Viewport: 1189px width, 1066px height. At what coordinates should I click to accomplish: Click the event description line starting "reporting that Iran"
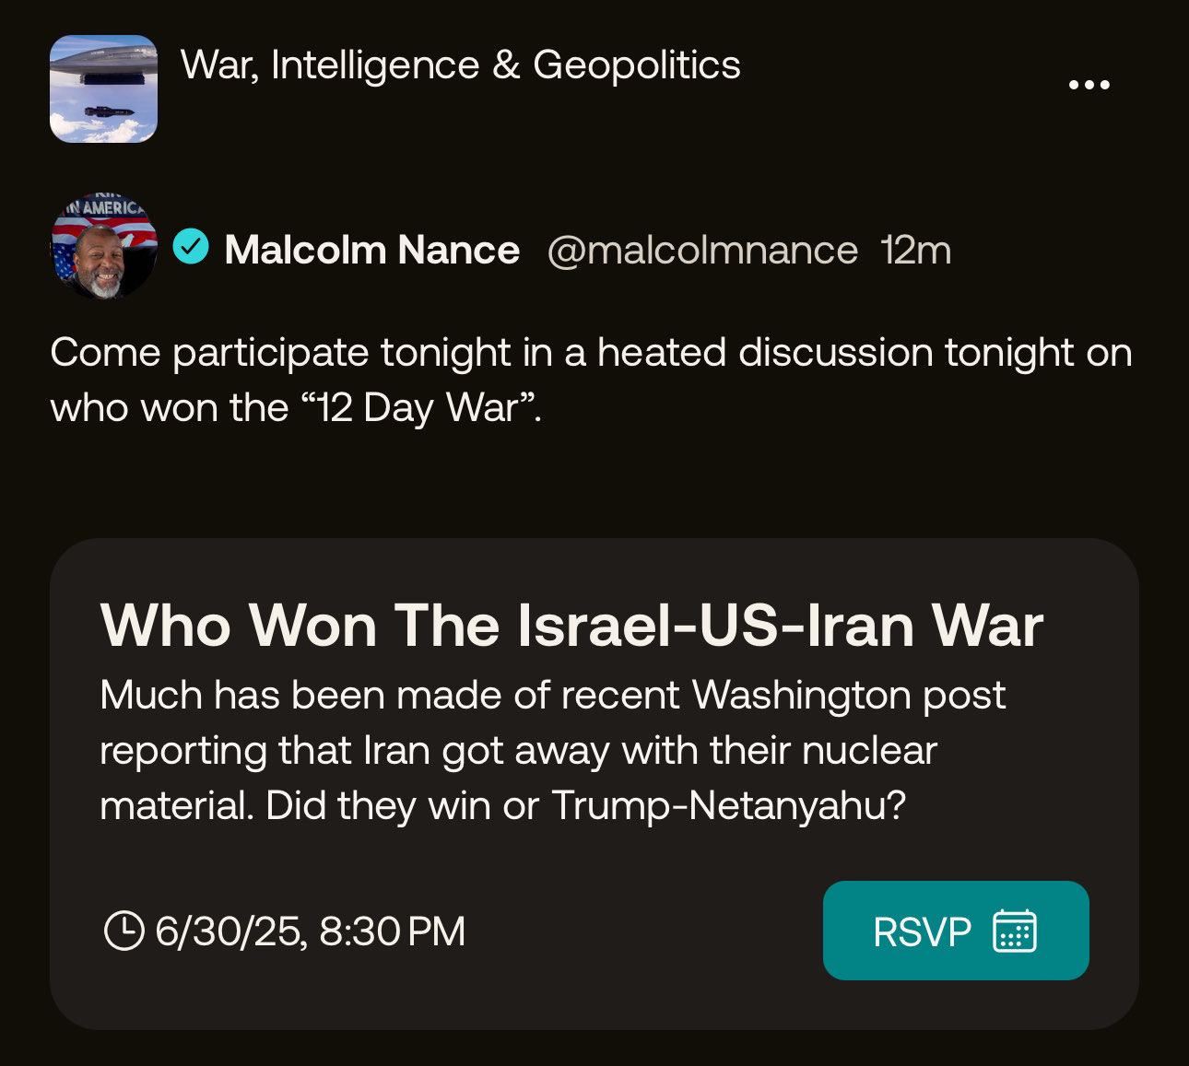[x=517, y=751]
